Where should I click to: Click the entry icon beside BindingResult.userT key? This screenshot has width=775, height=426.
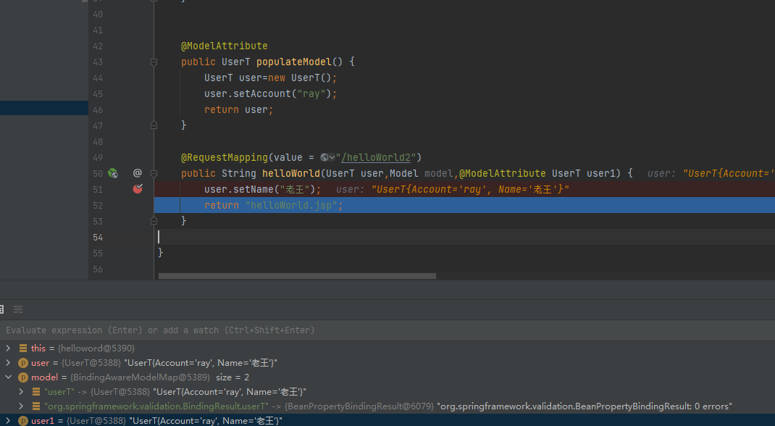(x=36, y=406)
